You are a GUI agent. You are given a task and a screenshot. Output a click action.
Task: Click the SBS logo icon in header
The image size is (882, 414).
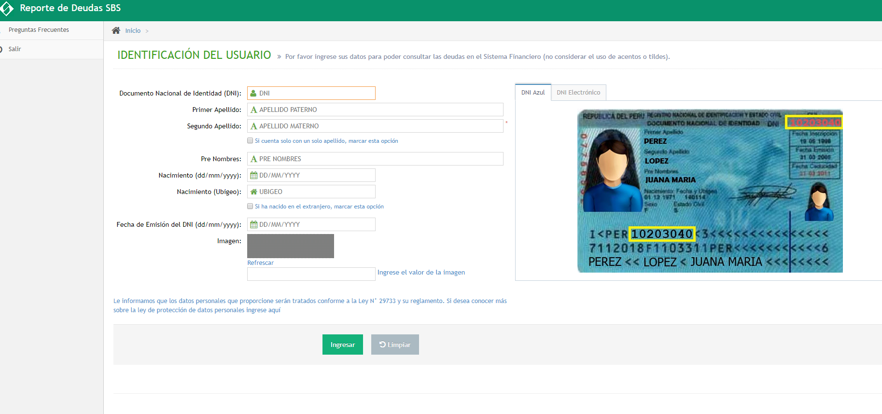(6, 9)
